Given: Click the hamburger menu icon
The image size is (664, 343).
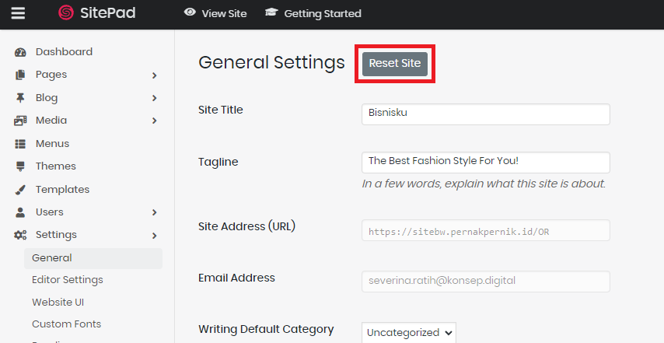Looking at the screenshot, I should point(17,13).
